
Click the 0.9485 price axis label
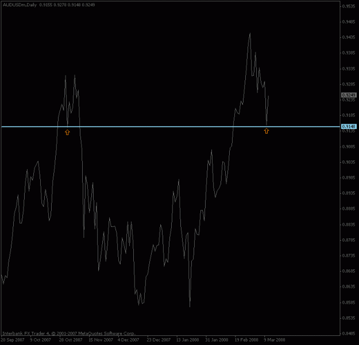349,22
